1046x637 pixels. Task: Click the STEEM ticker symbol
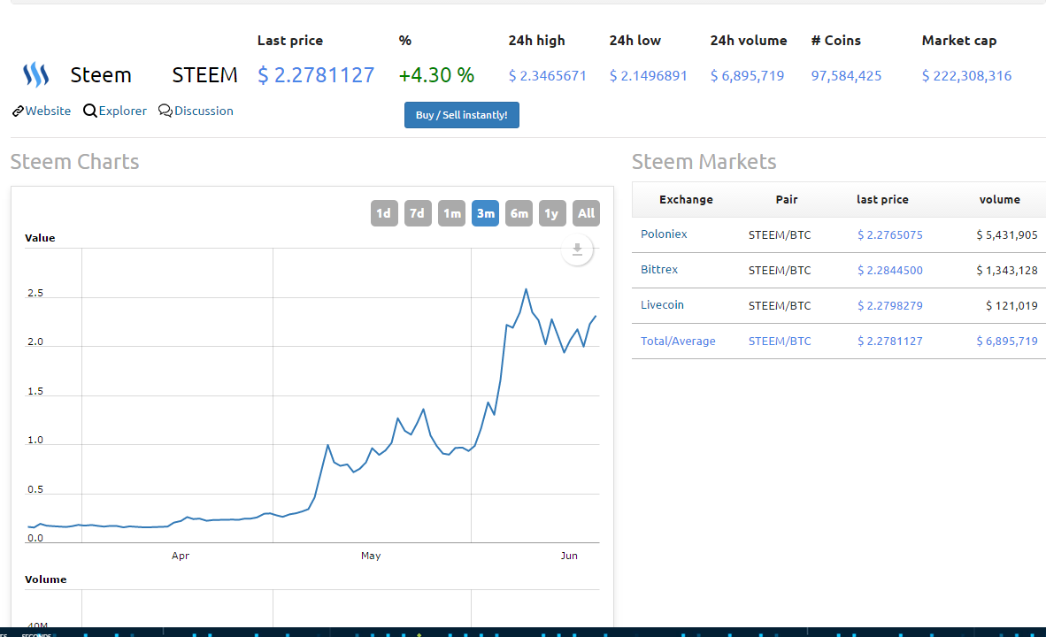tap(204, 74)
